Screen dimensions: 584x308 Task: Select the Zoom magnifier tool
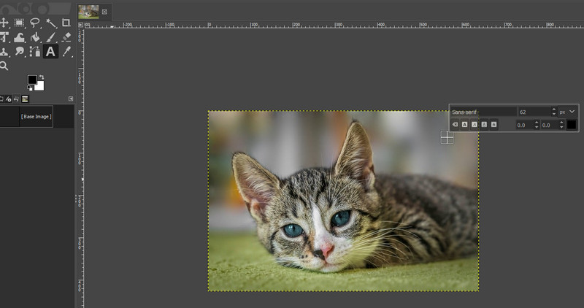4,66
